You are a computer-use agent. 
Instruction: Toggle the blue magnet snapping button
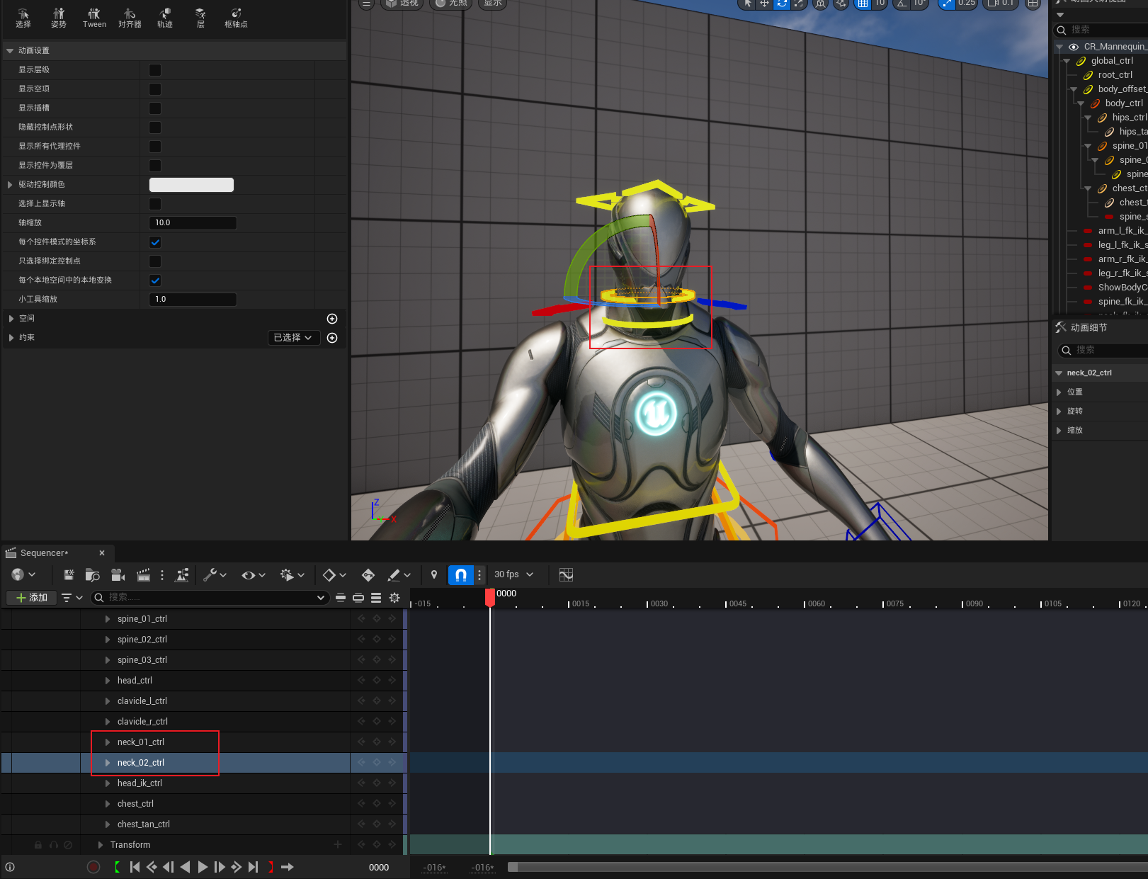(x=461, y=574)
